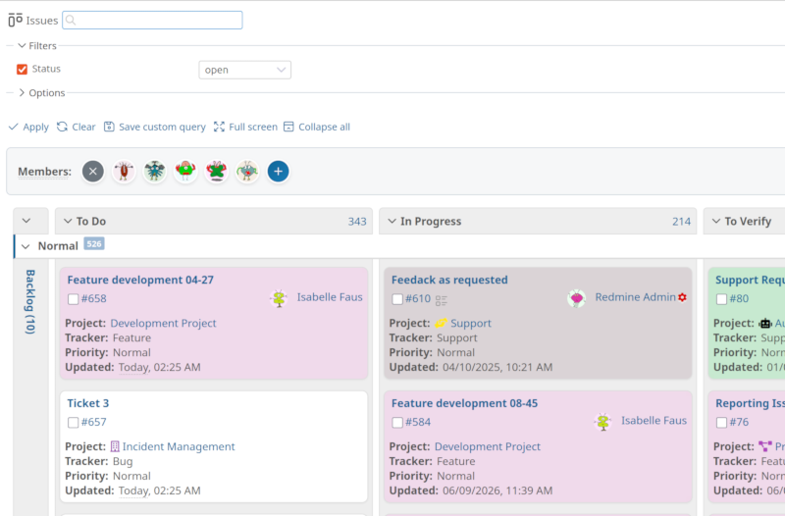Click the To Do count 343
The width and height of the screenshot is (785, 516).
point(357,222)
